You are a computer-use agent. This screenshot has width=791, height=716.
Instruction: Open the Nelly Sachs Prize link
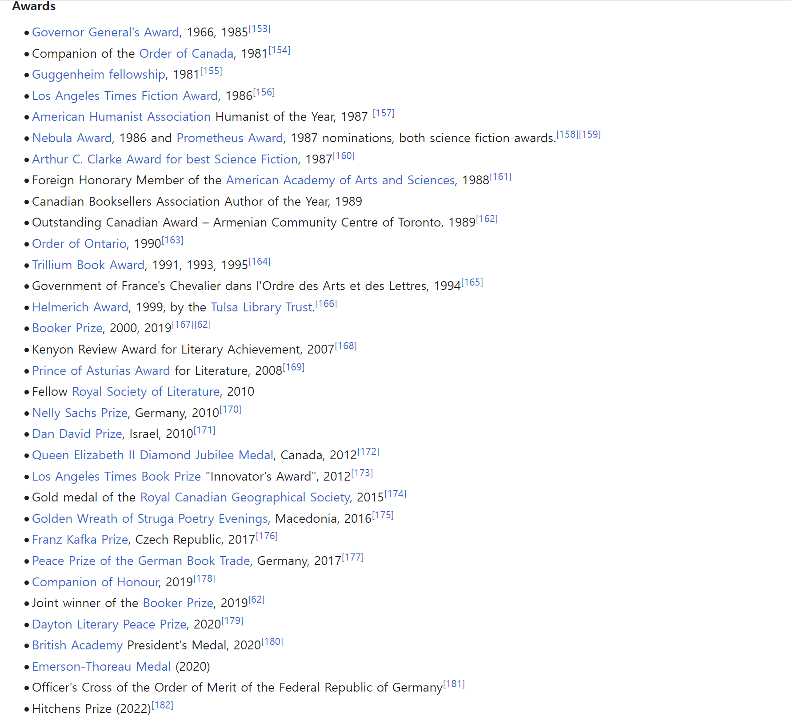(x=80, y=413)
